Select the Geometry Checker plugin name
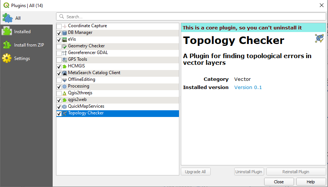 click(x=86, y=46)
